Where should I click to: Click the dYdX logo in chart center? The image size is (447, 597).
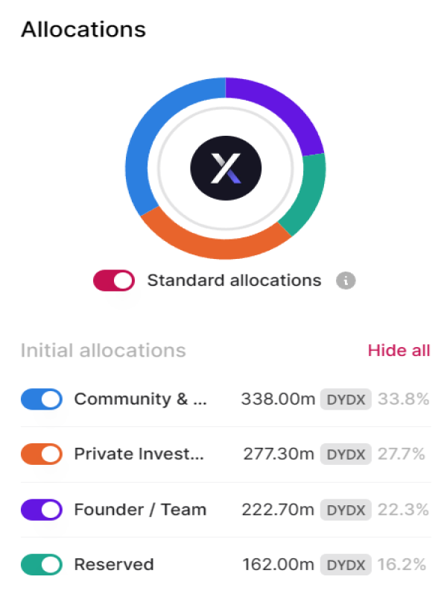[x=225, y=169]
